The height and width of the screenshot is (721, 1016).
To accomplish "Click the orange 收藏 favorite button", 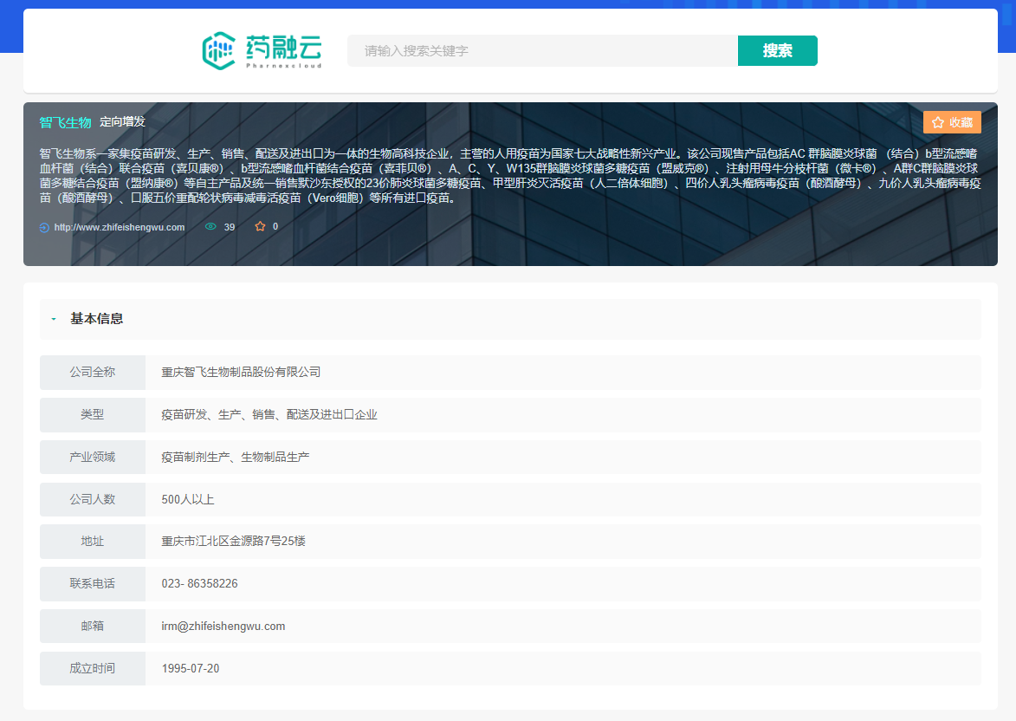I will pyautogui.click(x=952, y=122).
